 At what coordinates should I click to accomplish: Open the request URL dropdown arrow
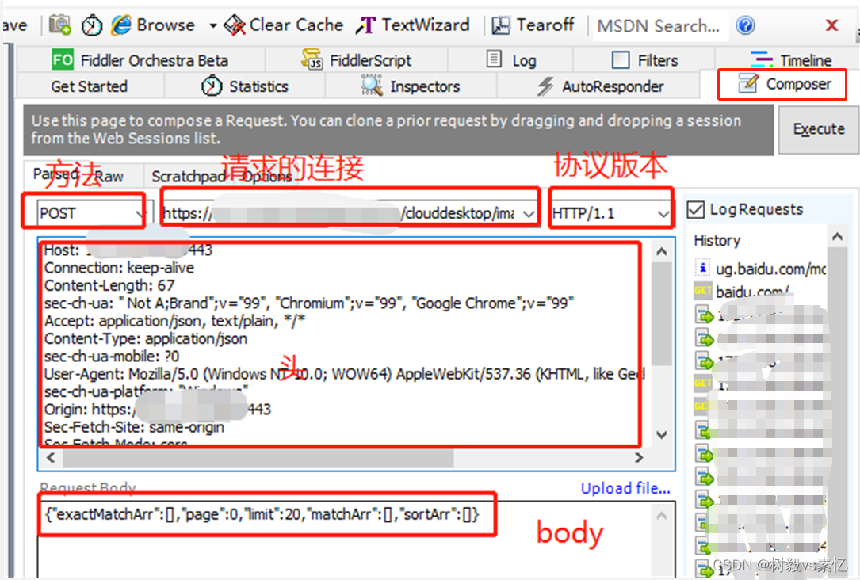click(x=528, y=213)
